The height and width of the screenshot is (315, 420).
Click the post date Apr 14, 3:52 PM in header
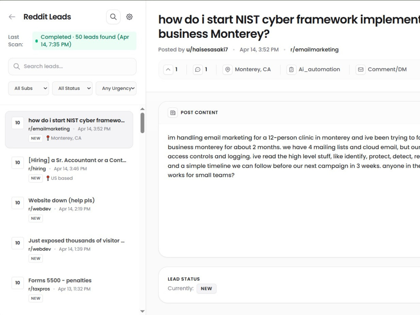tap(259, 50)
